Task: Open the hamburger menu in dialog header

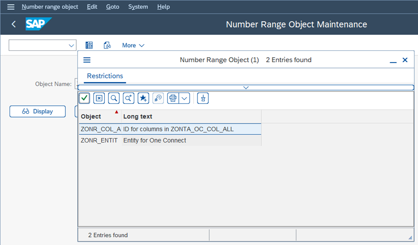Action: [87, 60]
